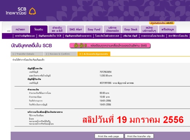
Task: Click Print the web page button
Action: coord(109,136)
